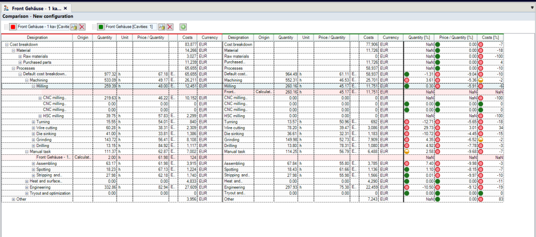Expand the 'Purchased parts' tree node
Viewport: 536px width, 237px height.
(20, 62)
